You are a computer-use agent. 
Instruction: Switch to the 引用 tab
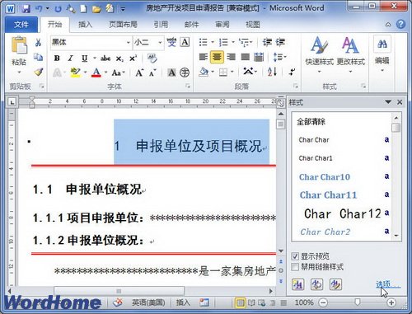[161, 25]
